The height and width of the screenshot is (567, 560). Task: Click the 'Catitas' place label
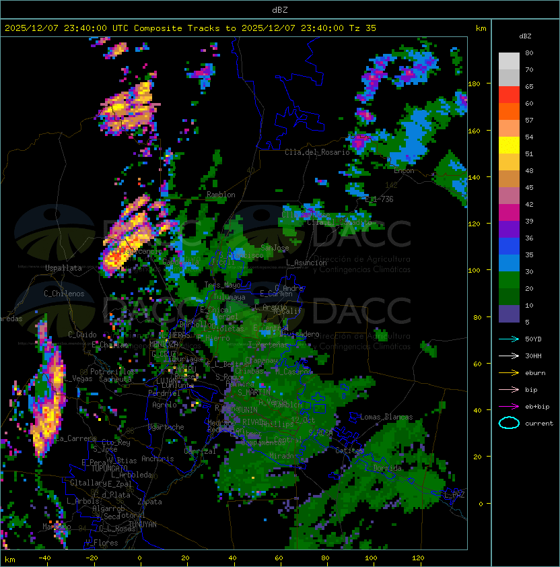point(349,451)
